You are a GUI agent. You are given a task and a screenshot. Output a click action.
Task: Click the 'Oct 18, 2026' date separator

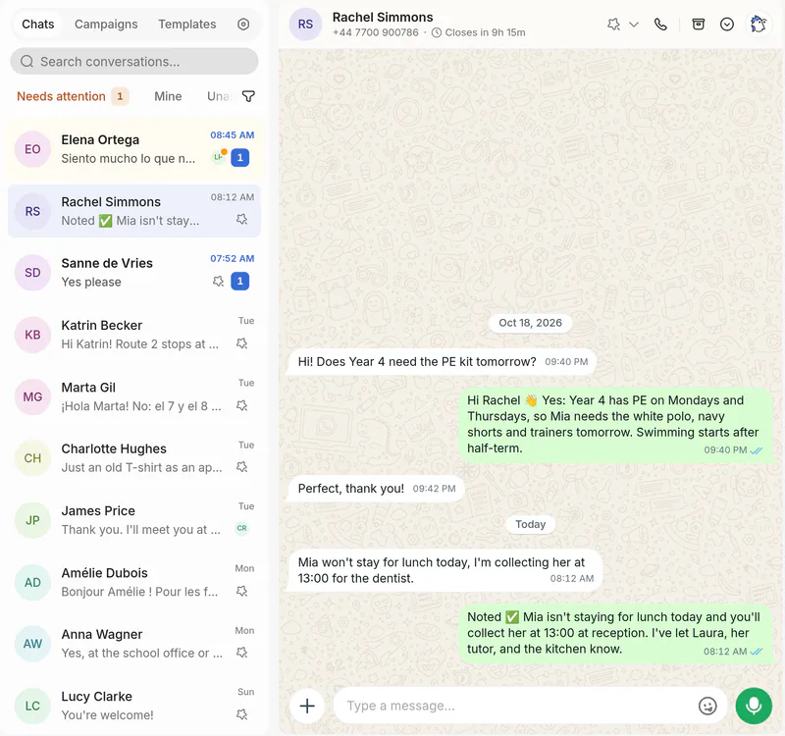point(530,323)
